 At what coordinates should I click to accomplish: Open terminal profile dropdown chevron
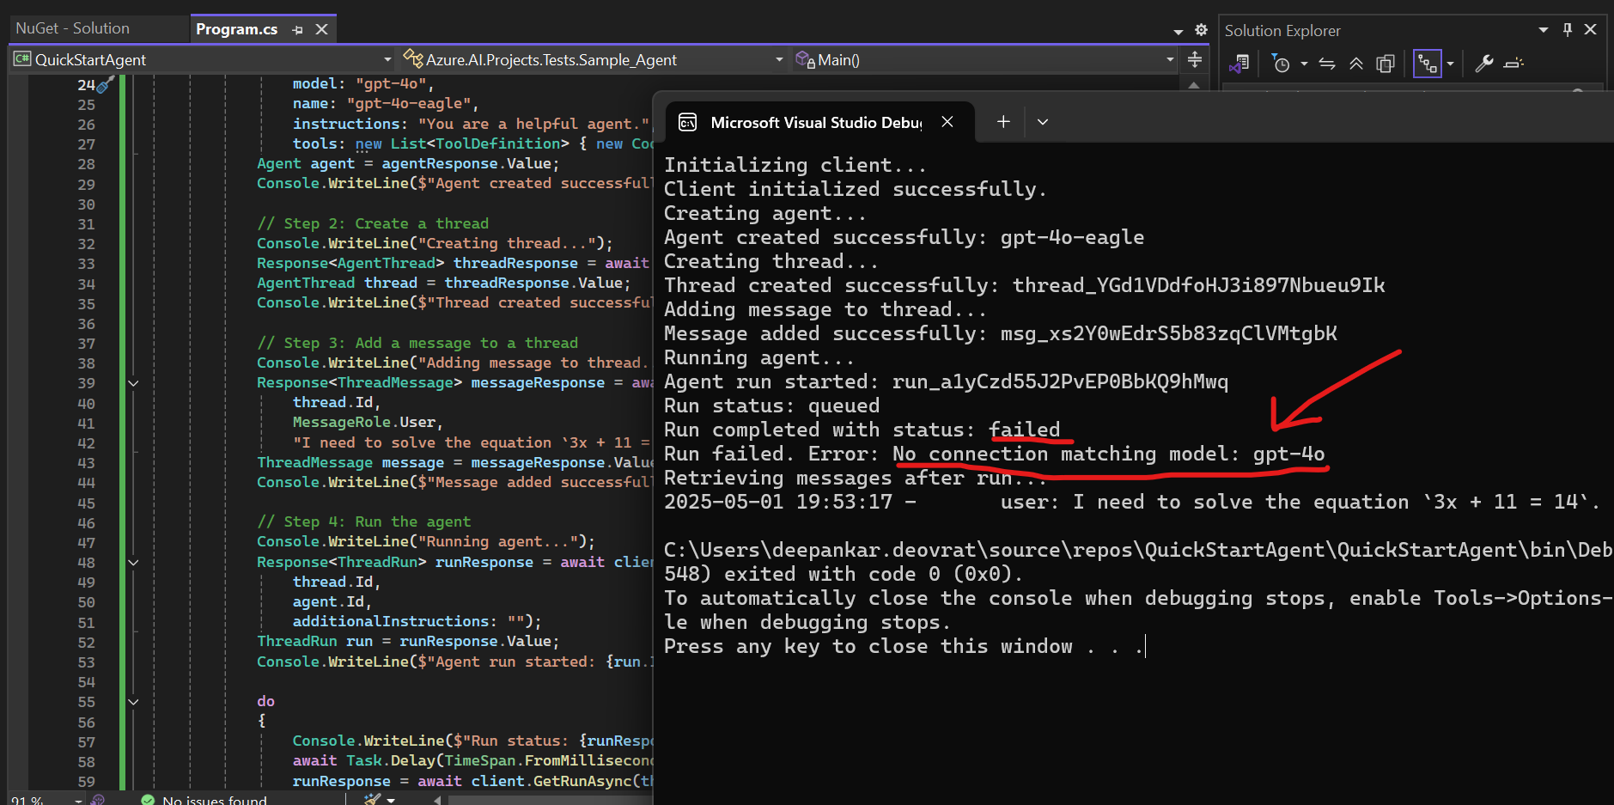[x=1043, y=122]
